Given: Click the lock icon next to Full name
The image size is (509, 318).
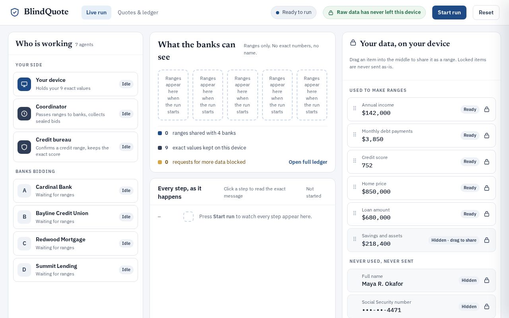Looking at the screenshot, I should point(487,280).
